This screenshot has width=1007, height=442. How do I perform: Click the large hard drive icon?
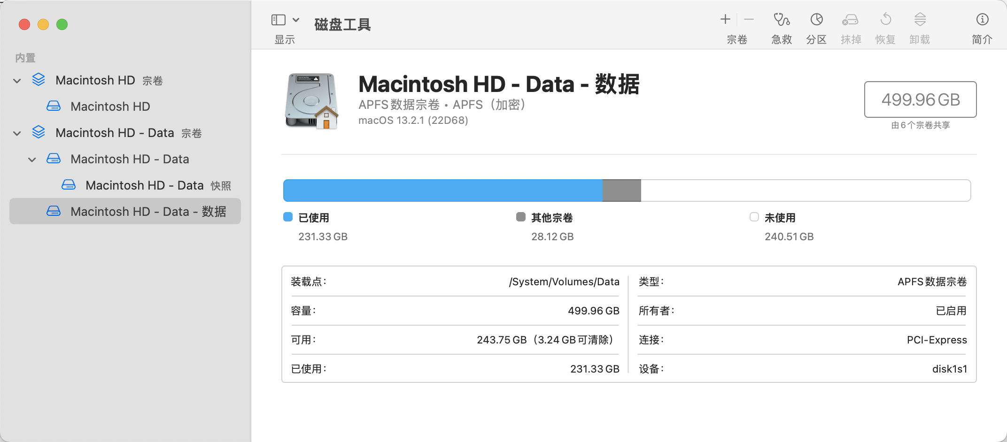pyautogui.click(x=311, y=100)
